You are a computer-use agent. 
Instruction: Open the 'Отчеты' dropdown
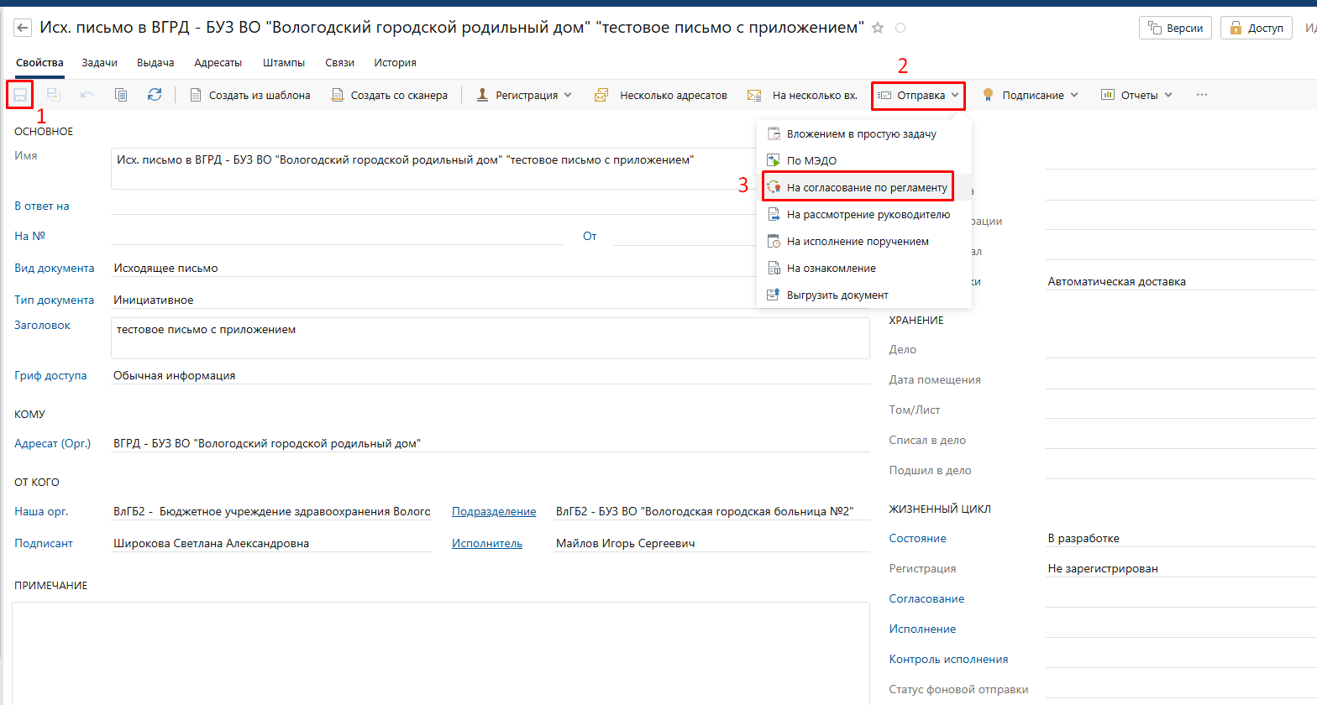[x=1136, y=95]
